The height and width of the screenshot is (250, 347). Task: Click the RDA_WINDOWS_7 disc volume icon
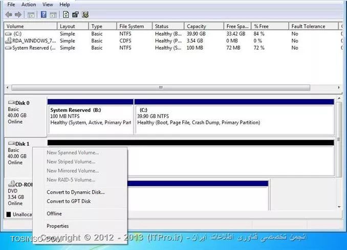click(x=8, y=41)
